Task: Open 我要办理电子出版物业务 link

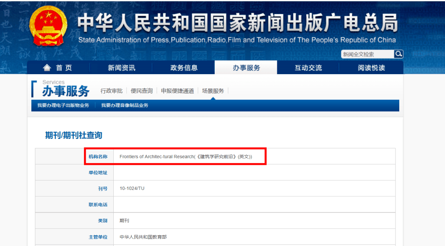Action: 63,105
